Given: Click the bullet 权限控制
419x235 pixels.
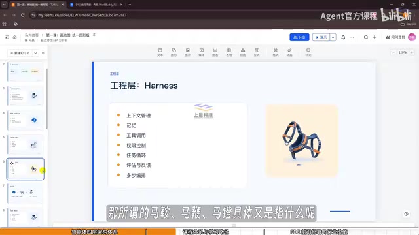Looking at the screenshot, I should tap(136, 146).
